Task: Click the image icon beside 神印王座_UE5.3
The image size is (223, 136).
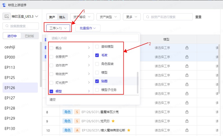Action: coord(7,16)
